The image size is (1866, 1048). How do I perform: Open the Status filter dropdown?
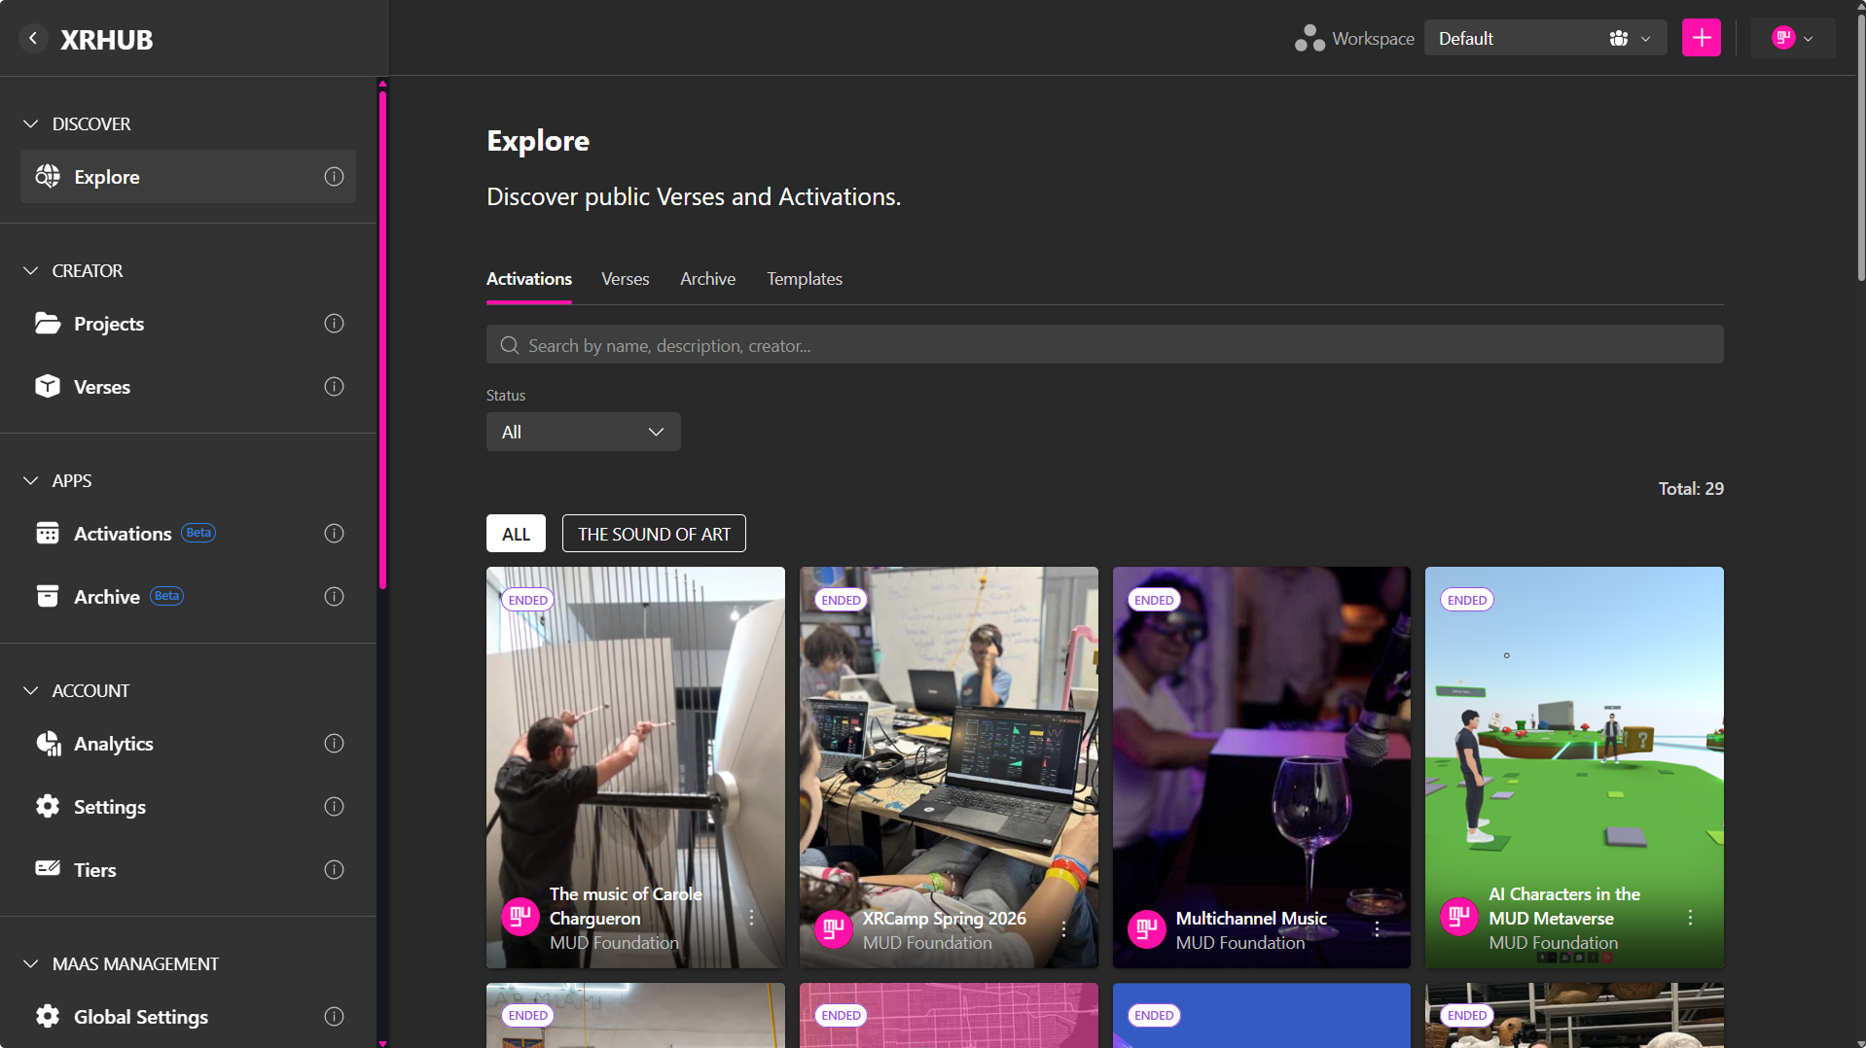[583, 432]
